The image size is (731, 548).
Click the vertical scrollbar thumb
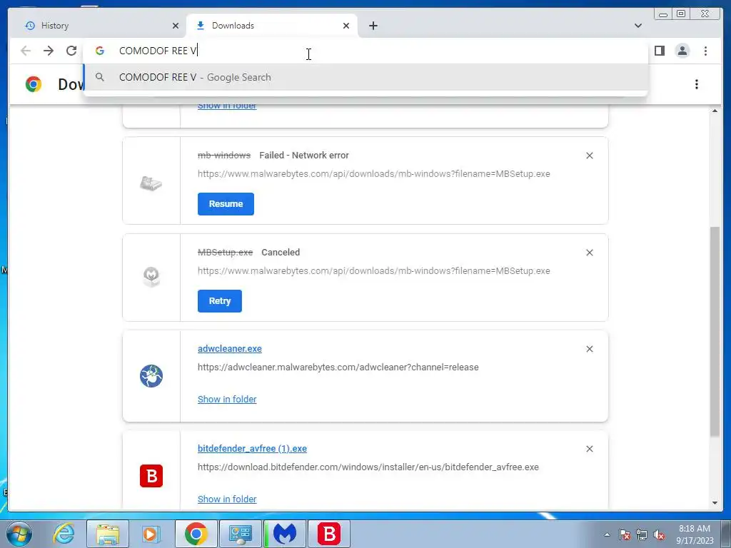[715, 331]
